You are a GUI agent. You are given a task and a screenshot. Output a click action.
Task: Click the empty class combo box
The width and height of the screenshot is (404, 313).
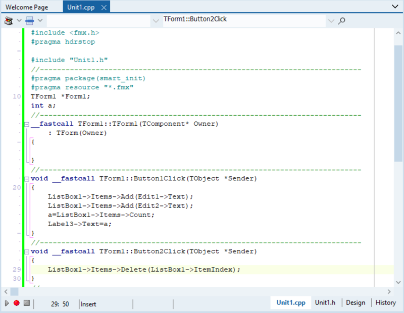98,21
